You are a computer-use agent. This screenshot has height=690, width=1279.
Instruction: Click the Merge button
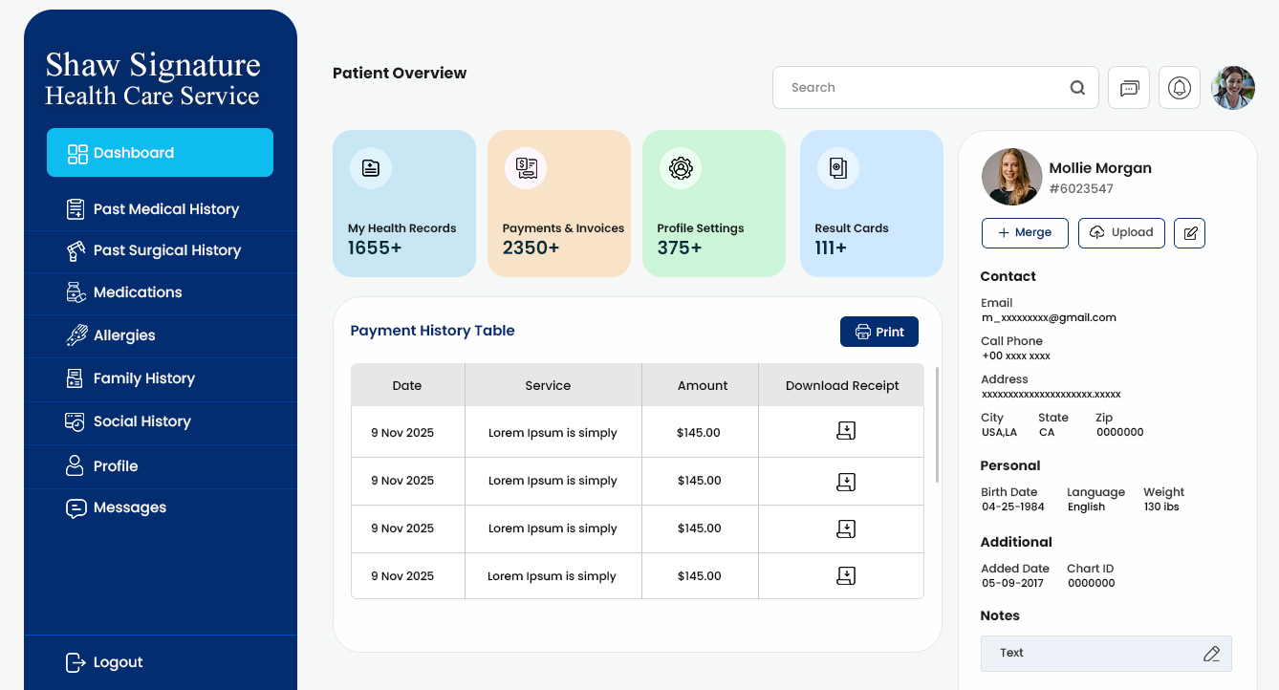pos(1025,233)
